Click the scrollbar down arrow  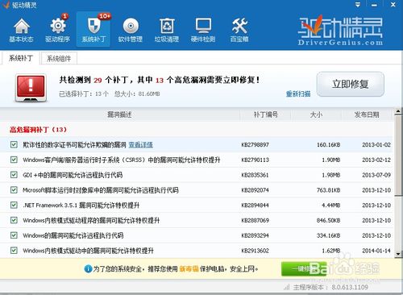(x=398, y=254)
